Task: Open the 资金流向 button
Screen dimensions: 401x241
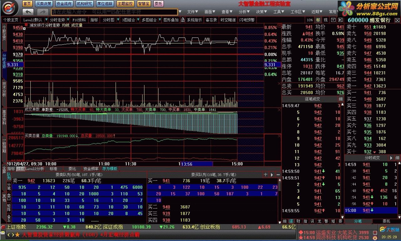Action: tap(64, 4)
